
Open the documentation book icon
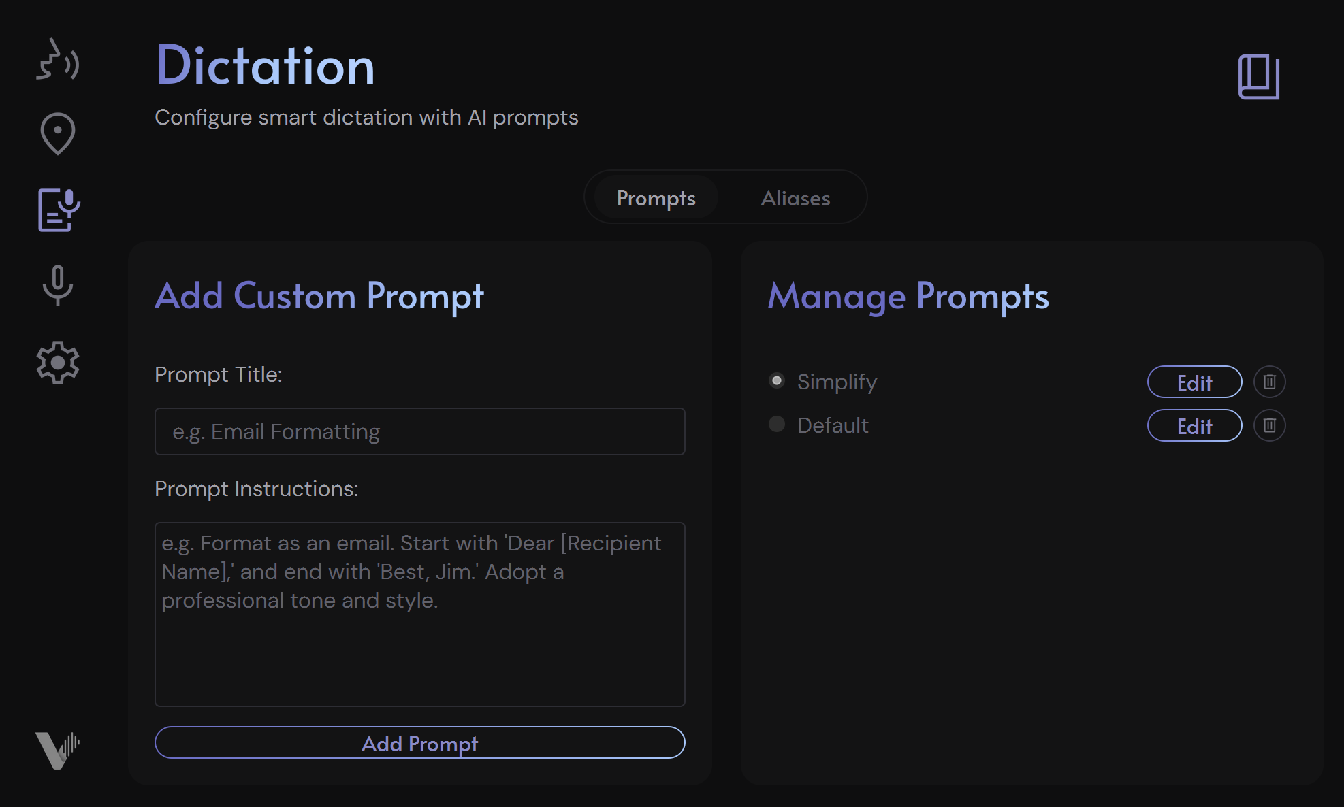(x=1258, y=76)
